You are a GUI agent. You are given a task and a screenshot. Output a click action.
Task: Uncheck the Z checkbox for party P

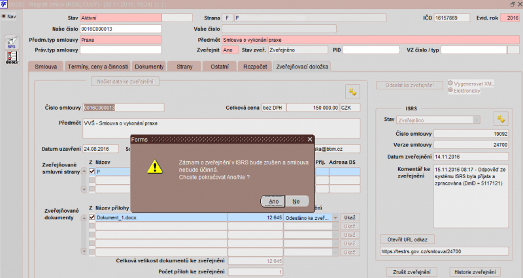pos(92,172)
